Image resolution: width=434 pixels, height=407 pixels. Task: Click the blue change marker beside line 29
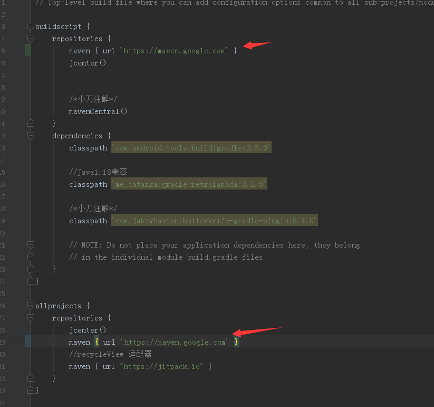[27, 342]
